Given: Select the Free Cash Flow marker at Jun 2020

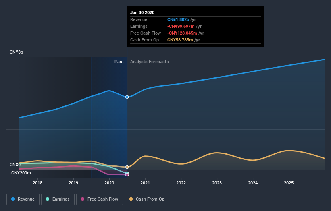Looking at the screenshot, I should [127, 175].
